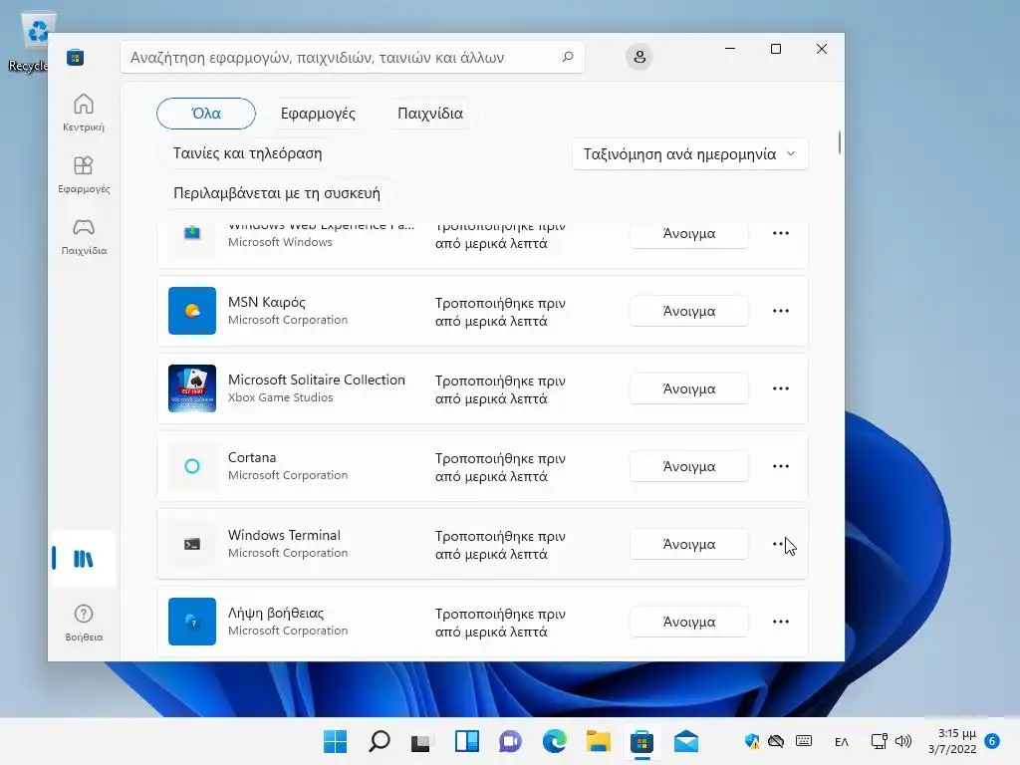Click the Microsoft Store taskbar icon
Screen dimensions: 1020x765
[x=641, y=741]
